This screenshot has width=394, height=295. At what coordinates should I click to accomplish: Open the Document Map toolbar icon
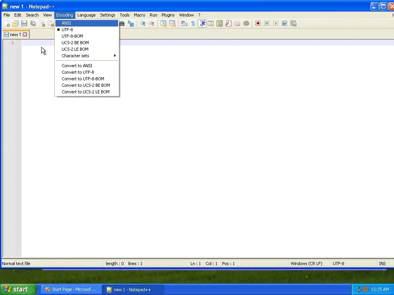pyautogui.click(x=220, y=23)
